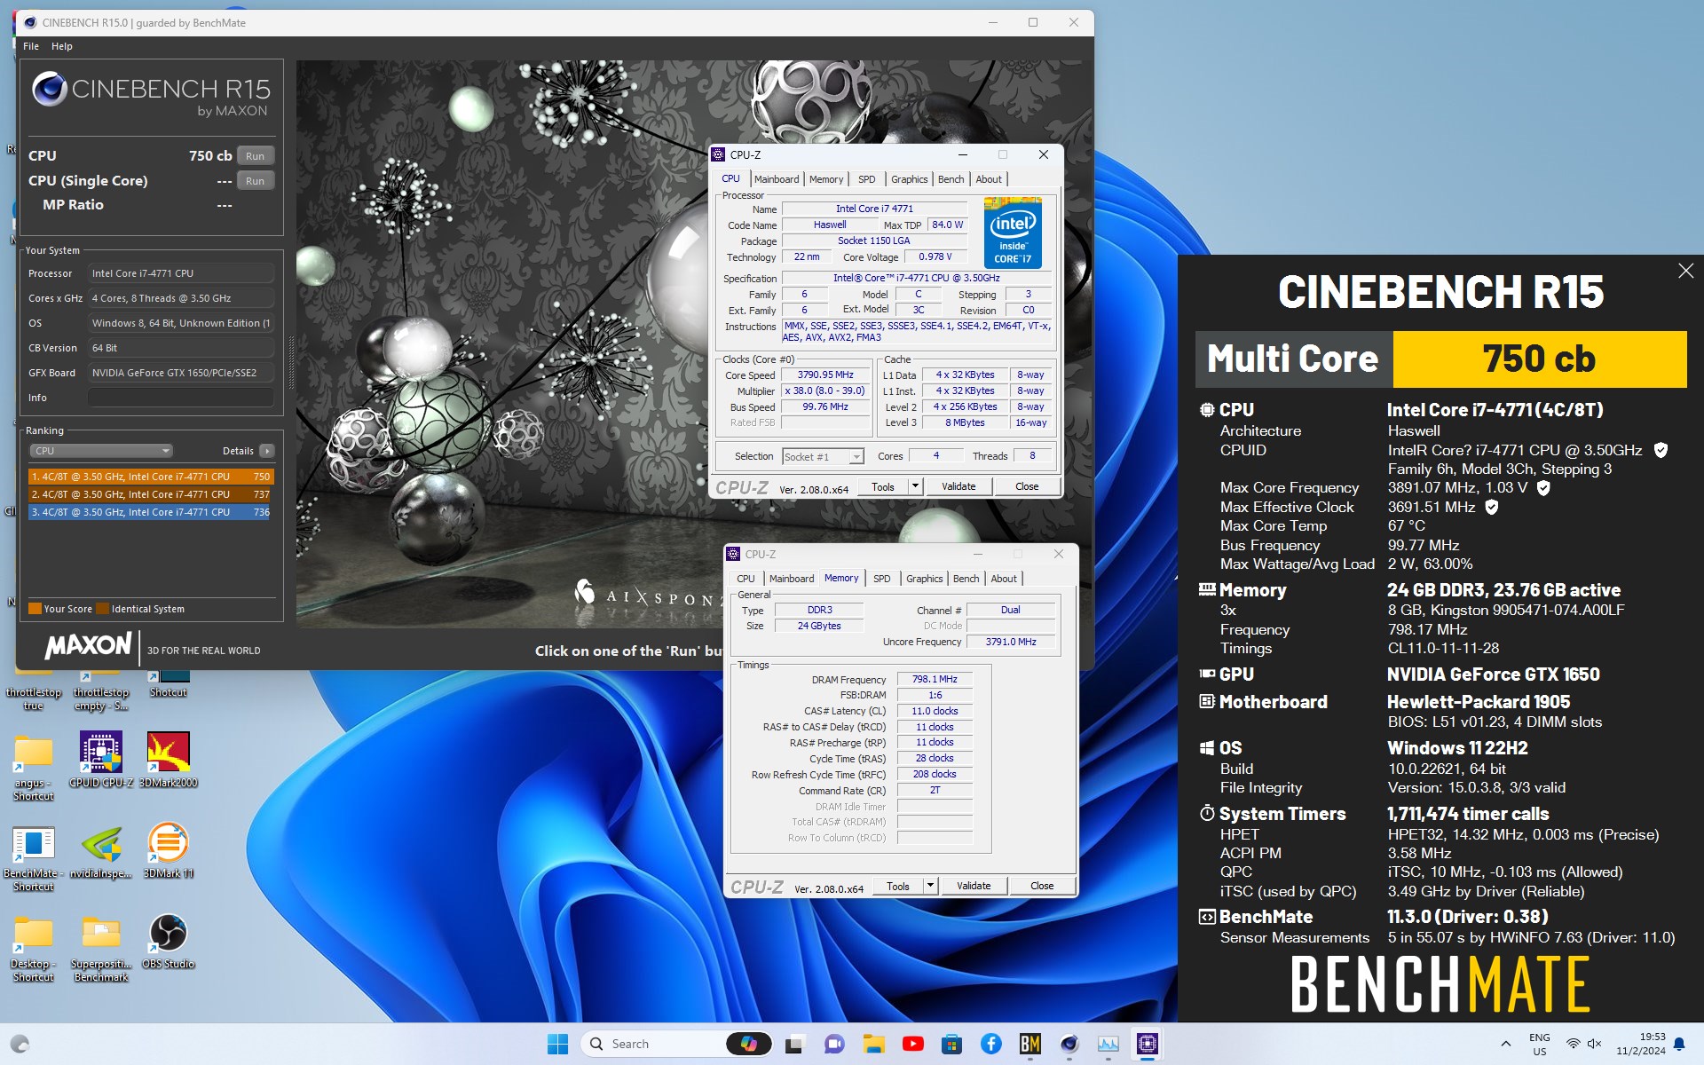
Task: Open the network status tray icon
Action: [1573, 1044]
